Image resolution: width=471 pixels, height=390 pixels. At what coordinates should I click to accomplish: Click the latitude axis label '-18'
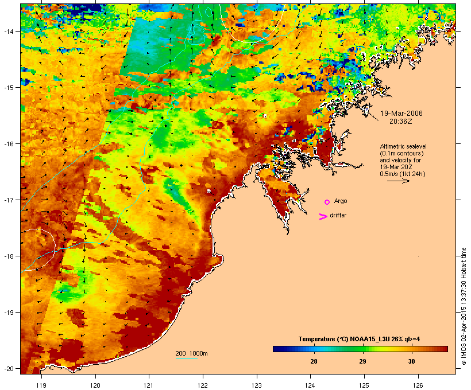(x=8, y=256)
